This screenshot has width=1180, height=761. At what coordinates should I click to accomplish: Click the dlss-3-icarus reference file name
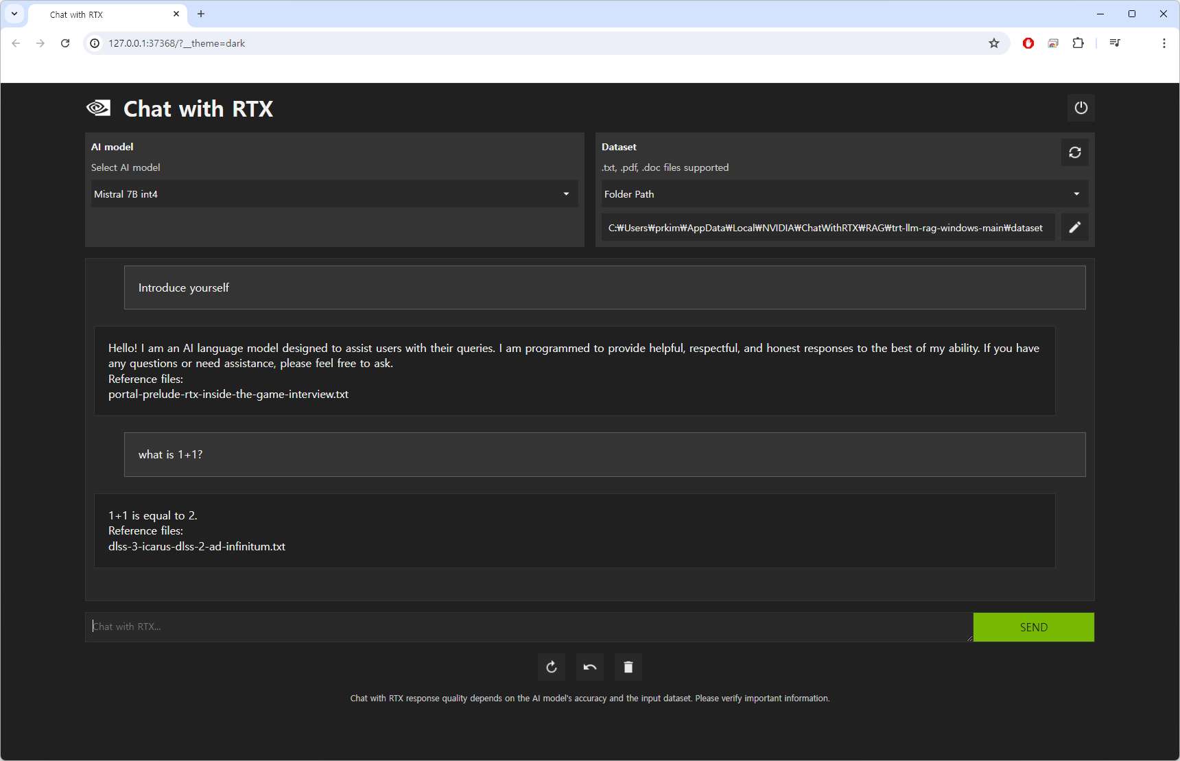pos(197,547)
